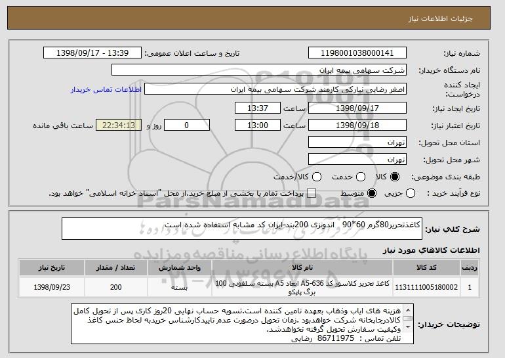Click row number 1 cell

[x=470, y=287]
